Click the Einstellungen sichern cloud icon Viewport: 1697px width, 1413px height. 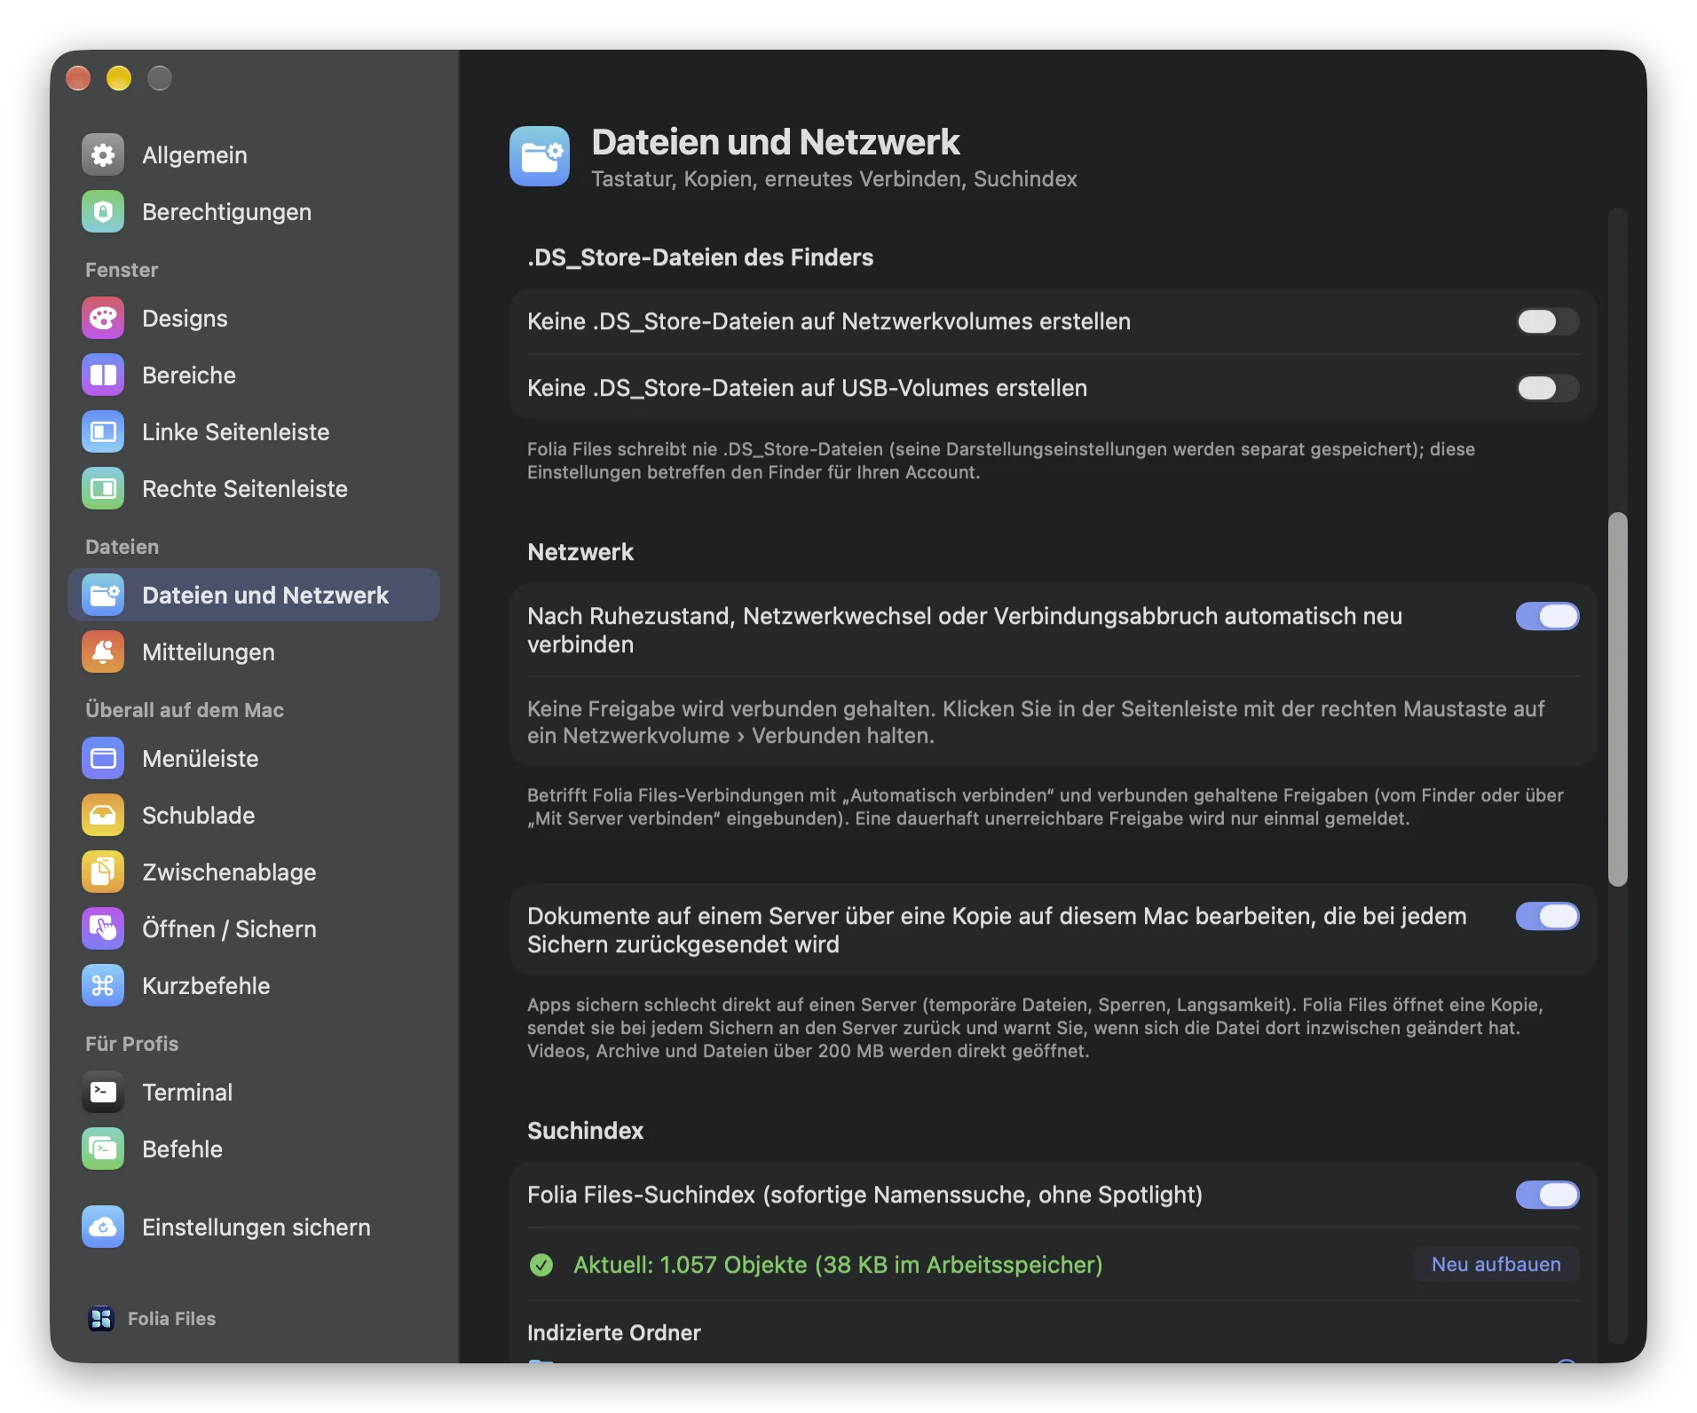click(103, 1227)
